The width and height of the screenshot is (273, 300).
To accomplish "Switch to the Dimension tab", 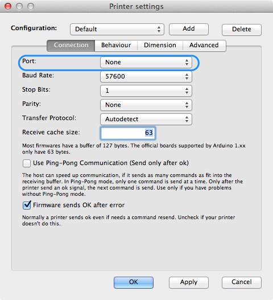I will pos(160,46).
